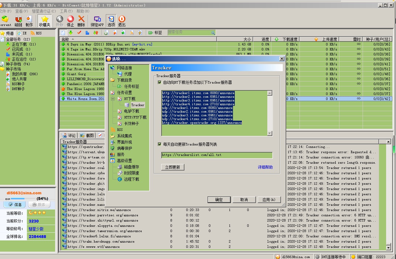Click the 需时 column header
Screen dimensions: 396x259
(x=351, y=39)
